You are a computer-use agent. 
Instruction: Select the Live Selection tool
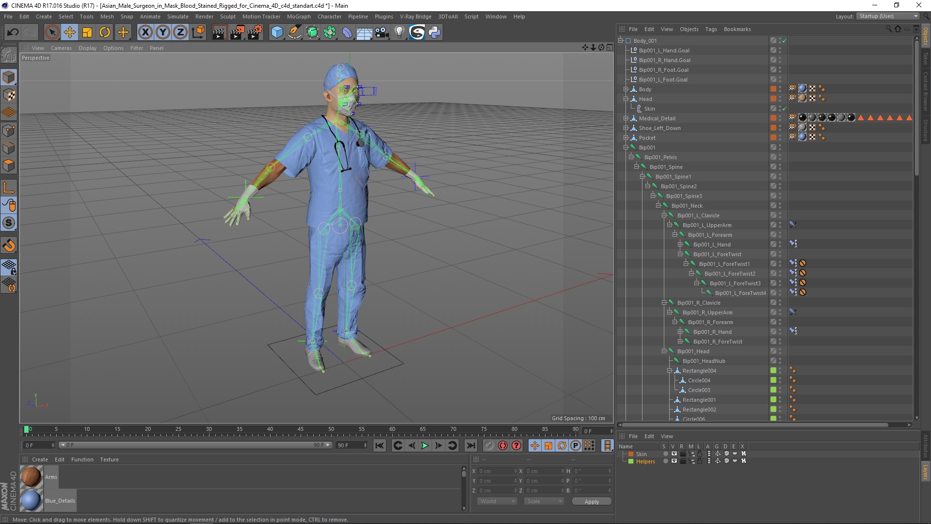pyautogui.click(x=52, y=33)
